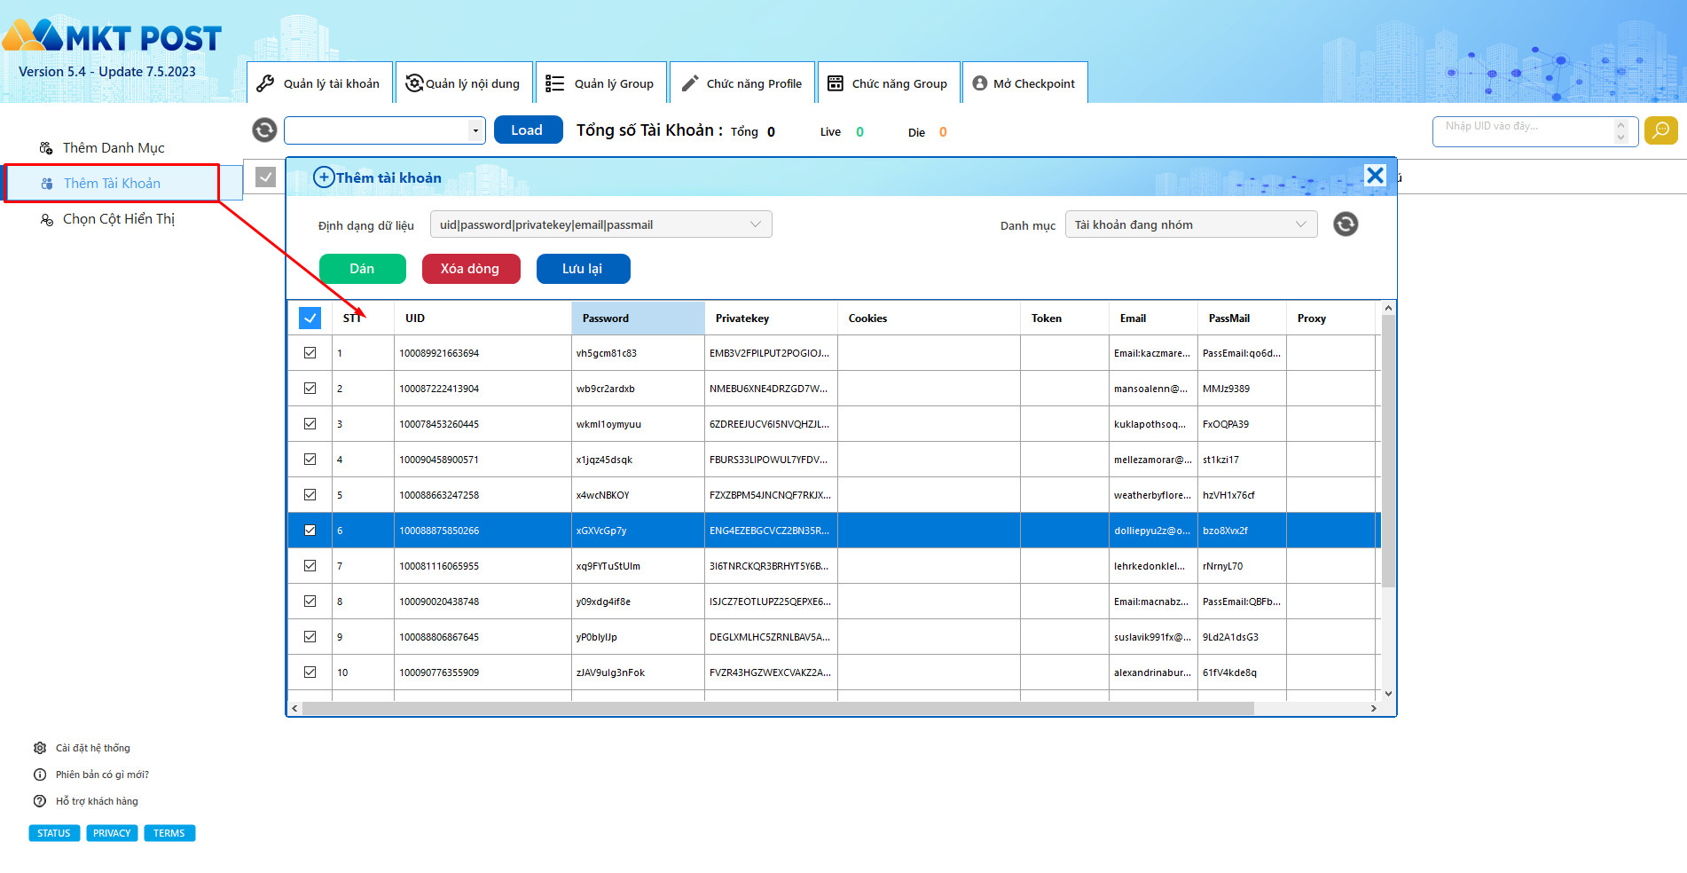Uncheck row 9 with UID 100088806867645
Image resolution: width=1687 pixels, height=873 pixels.
pos(310,636)
